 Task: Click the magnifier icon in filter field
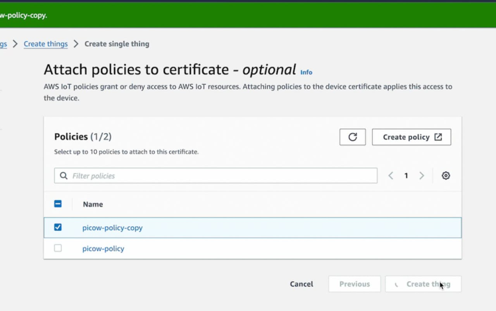click(64, 176)
